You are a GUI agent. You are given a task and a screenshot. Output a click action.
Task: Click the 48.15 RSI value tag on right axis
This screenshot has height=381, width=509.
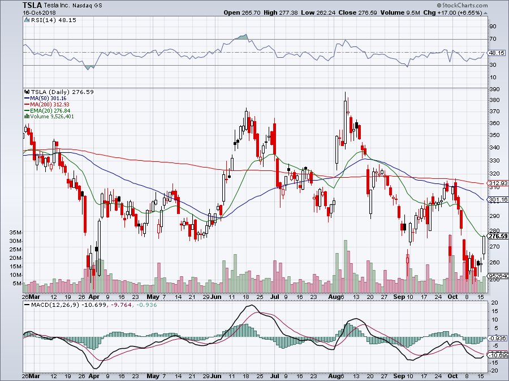click(497, 53)
